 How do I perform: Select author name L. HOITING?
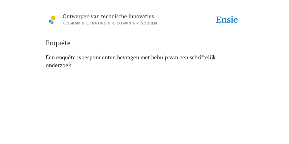96,23
